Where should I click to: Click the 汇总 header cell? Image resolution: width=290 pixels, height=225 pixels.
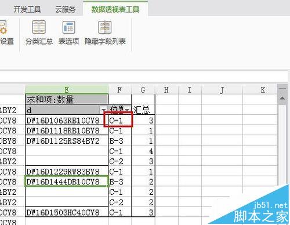pos(143,110)
